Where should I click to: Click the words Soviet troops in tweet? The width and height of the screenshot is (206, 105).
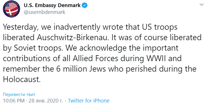click(x=39, y=48)
